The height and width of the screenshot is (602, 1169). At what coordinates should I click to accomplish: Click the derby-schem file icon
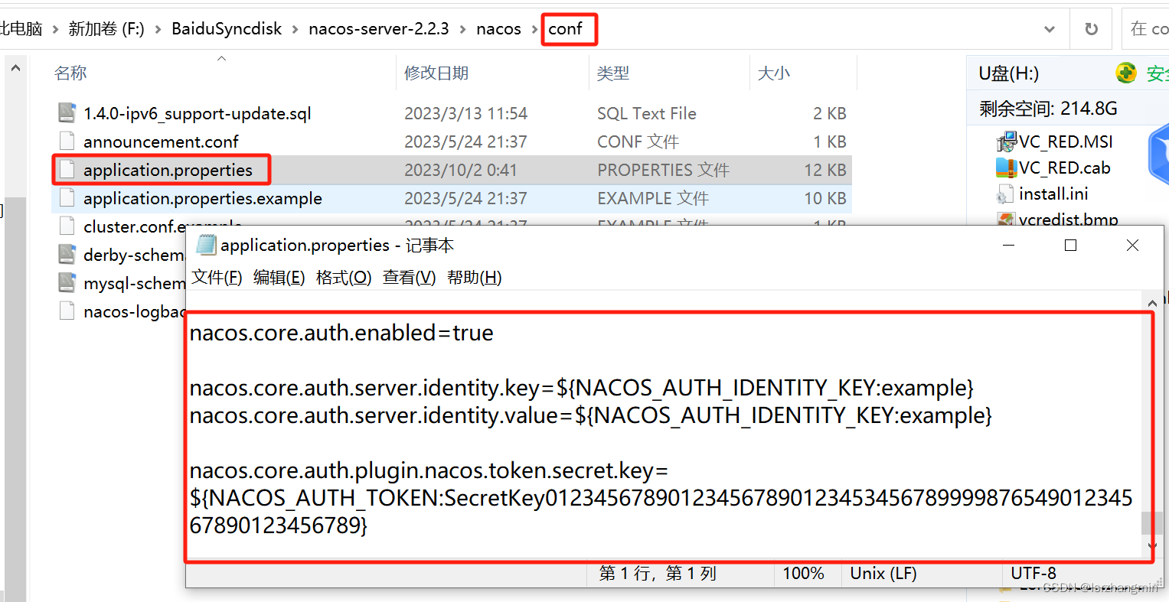[x=67, y=254]
